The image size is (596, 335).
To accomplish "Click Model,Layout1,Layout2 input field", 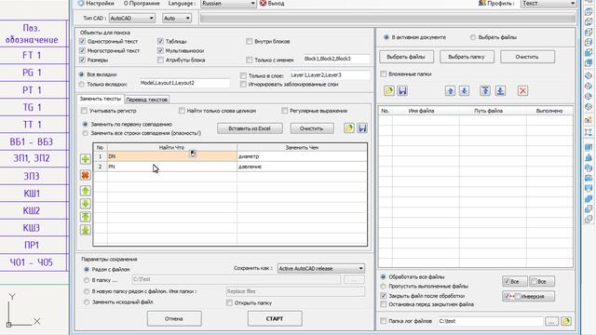I will (x=184, y=83).
